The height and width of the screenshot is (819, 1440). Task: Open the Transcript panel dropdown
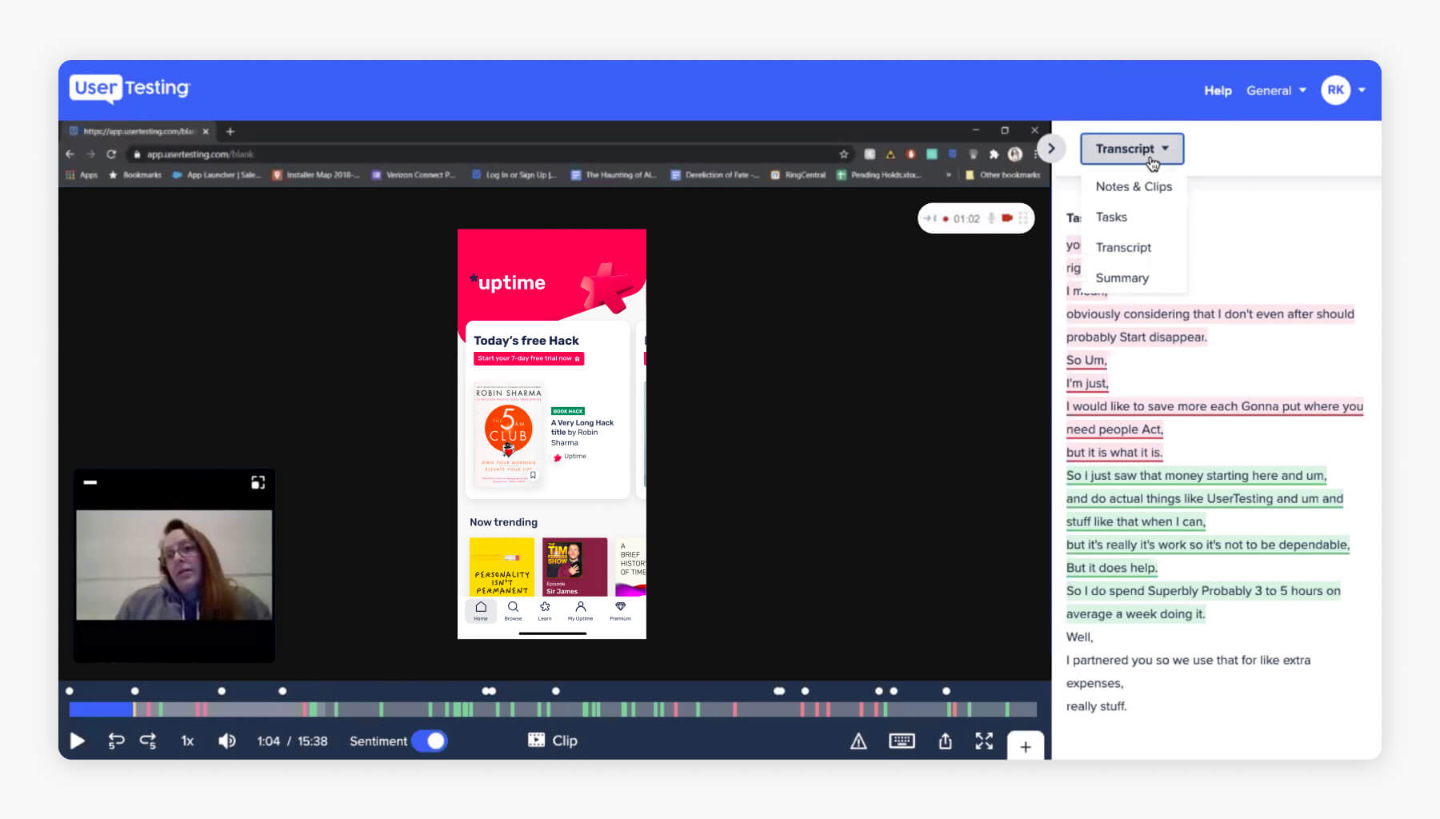(1131, 149)
